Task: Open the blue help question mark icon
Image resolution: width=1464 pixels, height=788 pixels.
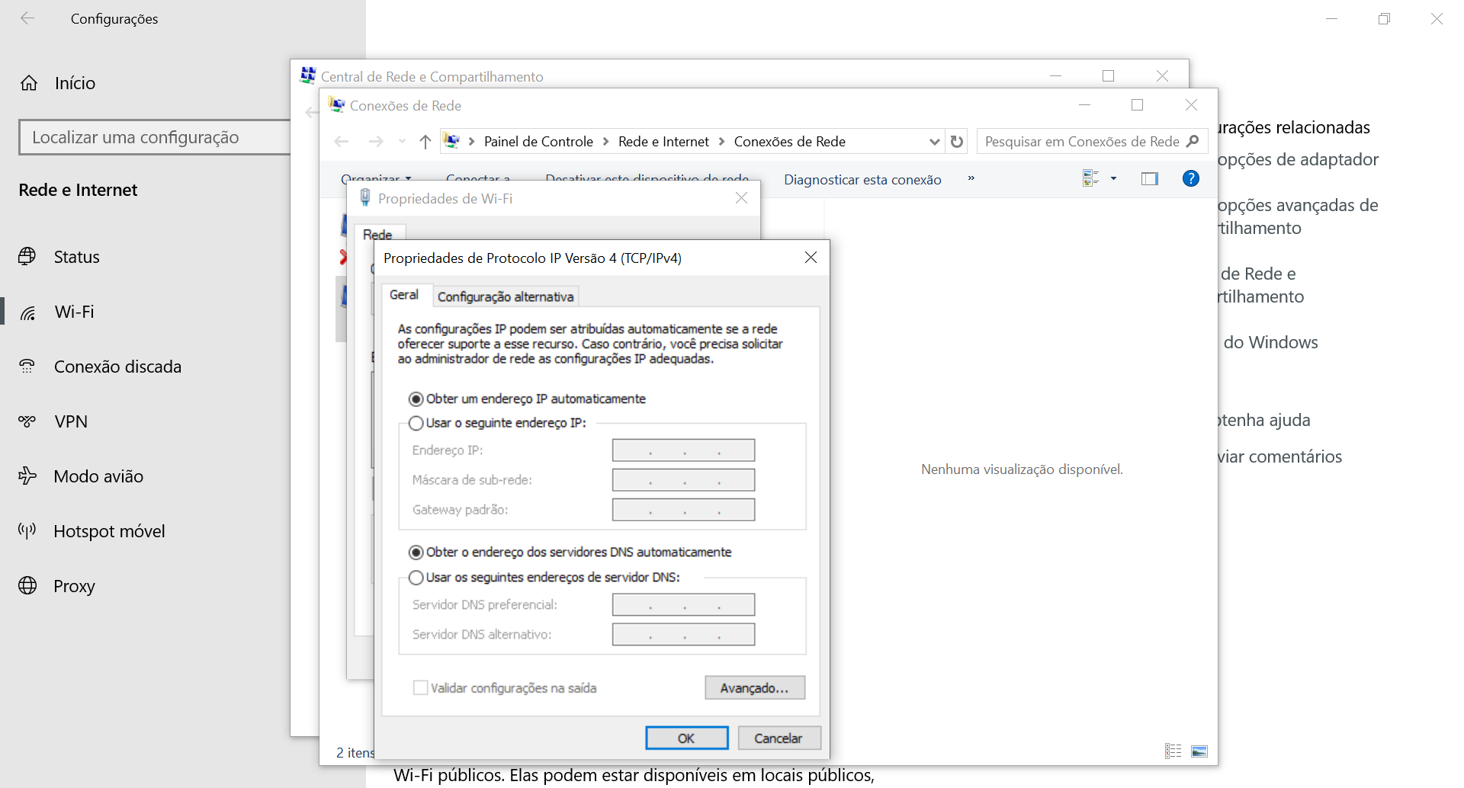Action: tap(1191, 178)
